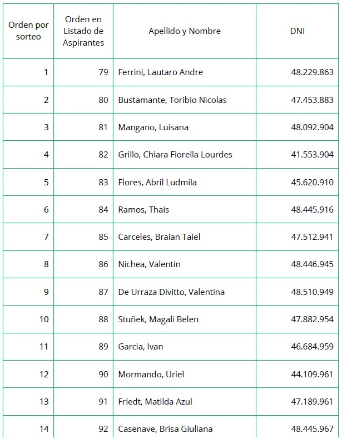The width and height of the screenshot is (342, 443).
Task: Click the DNI 47.453.883 cell
Action: tap(311, 100)
